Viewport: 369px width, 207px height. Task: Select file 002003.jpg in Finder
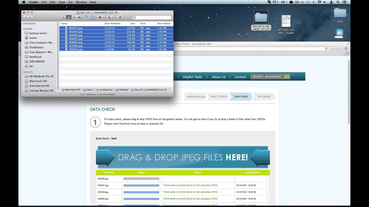pyautogui.click(x=116, y=32)
